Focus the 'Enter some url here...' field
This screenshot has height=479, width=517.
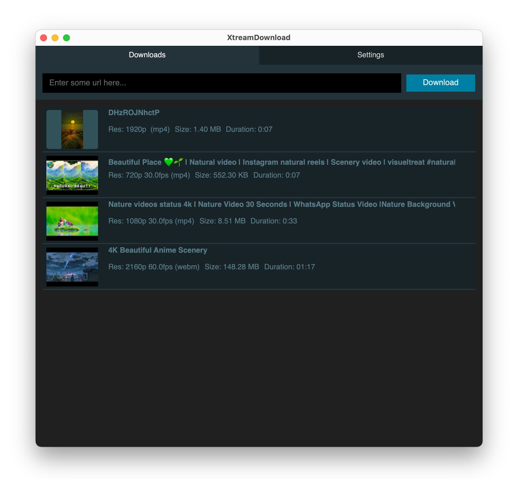tap(221, 83)
